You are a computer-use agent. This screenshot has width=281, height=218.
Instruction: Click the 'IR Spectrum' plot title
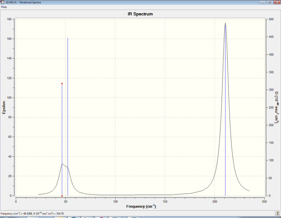click(x=140, y=14)
